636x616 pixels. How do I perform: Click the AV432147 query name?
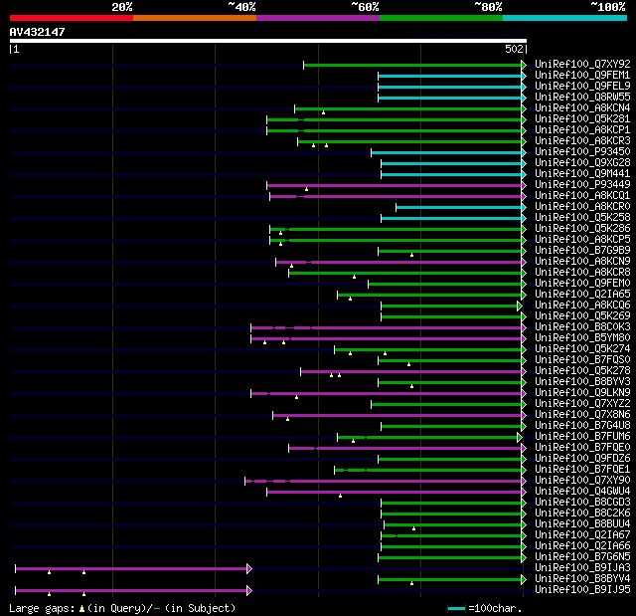[38, 32]
